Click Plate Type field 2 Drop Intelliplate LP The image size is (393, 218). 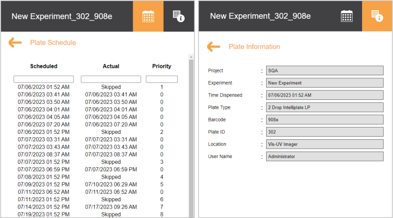tap(325, 107)
